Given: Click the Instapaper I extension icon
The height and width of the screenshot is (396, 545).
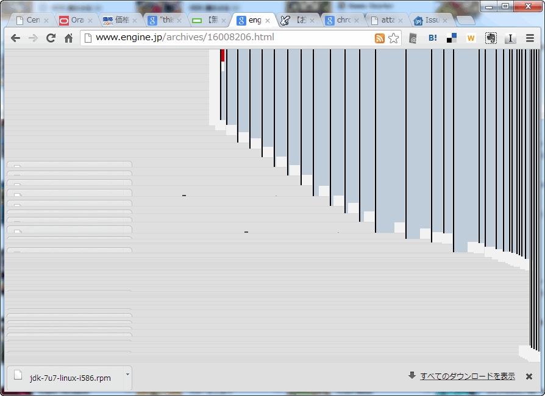Looking at the screenshot, I should [510, 38].
